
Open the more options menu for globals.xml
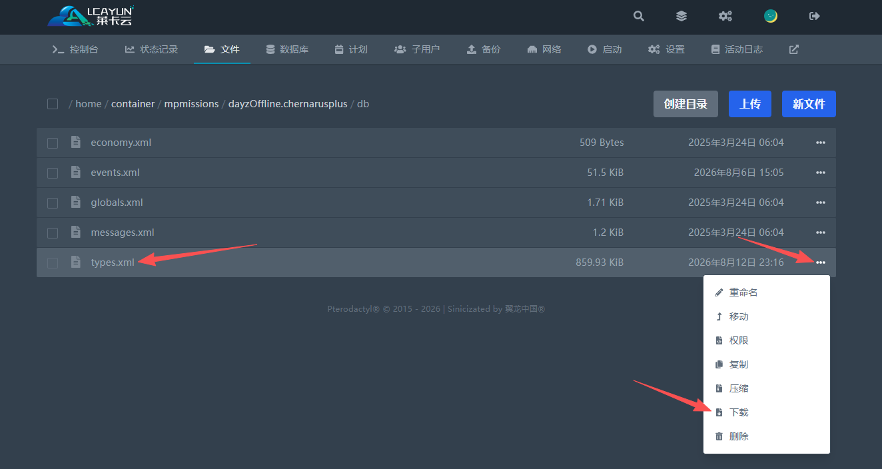tap(821, 203)
